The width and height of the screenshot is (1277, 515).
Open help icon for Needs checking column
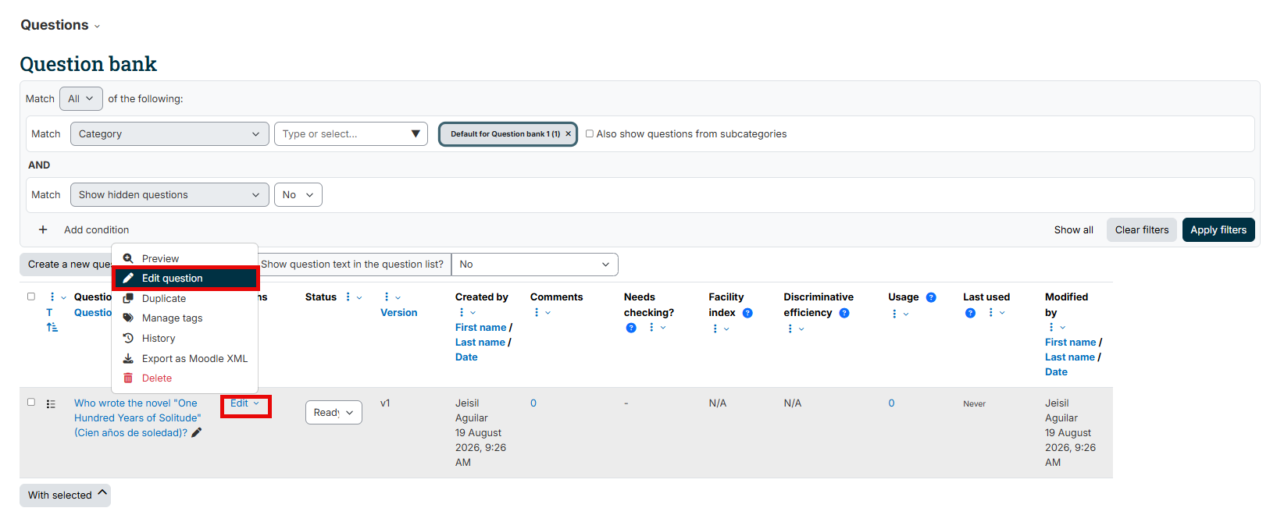tap(631, 328)
